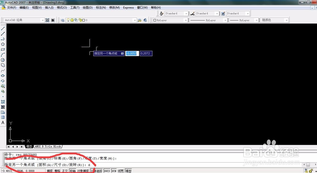
Task: Open the AutoCAD 经典 workspace dropdown
Action: point(42,20)
